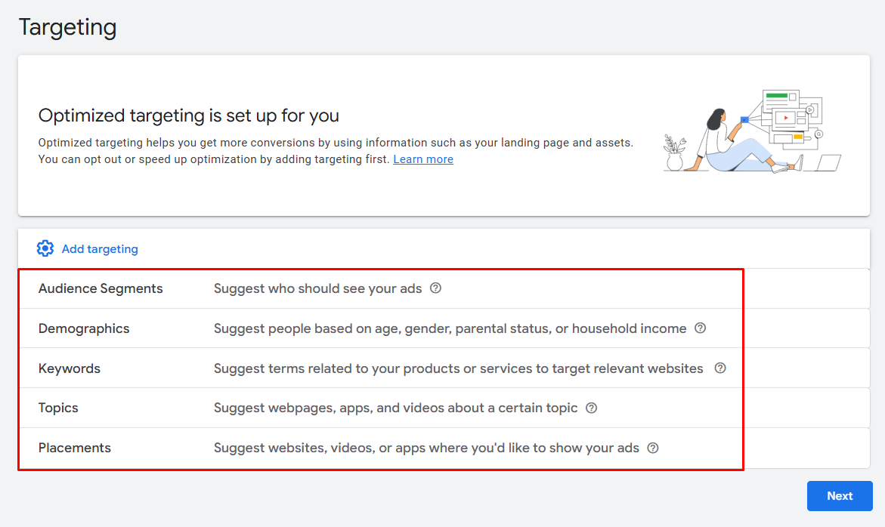Show help tooltip for Topics
The height and width of the screenshot is (527, 885).
[592, 408]
